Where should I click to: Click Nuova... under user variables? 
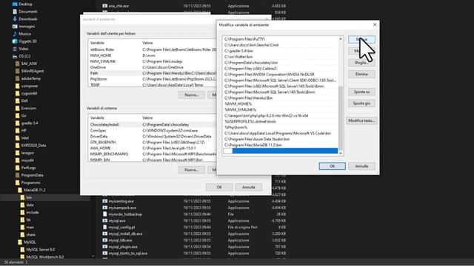click(191, 95)
